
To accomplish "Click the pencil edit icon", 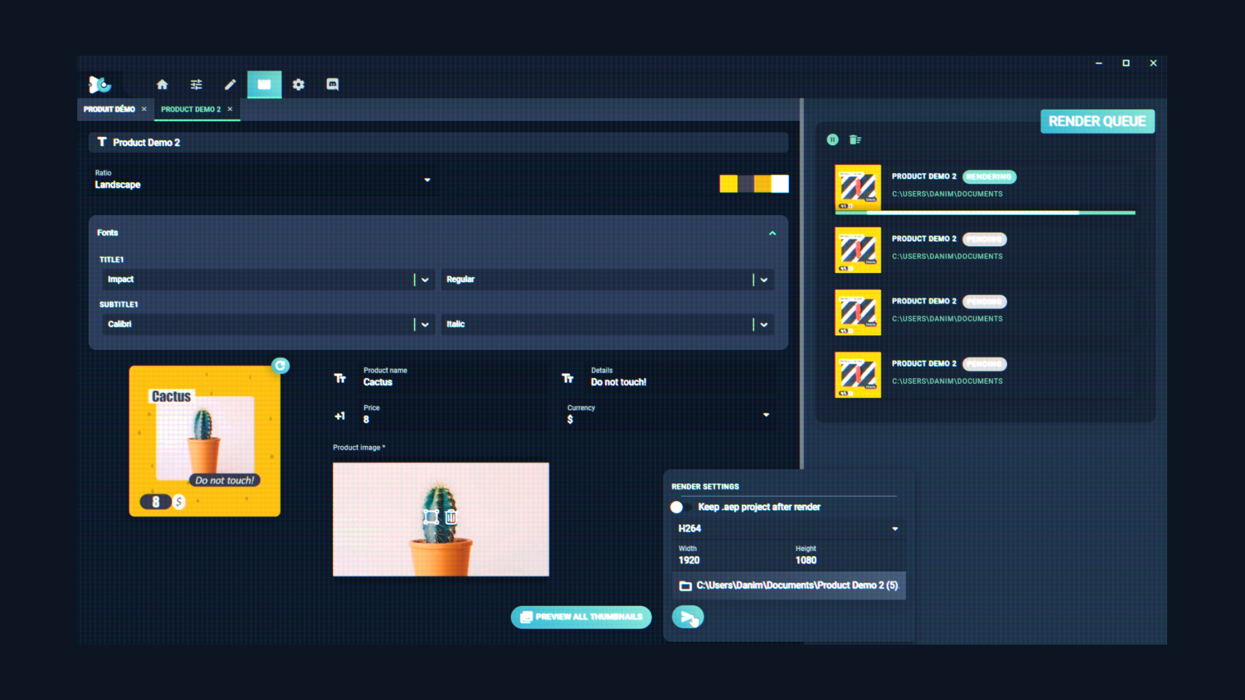I will click(230, 84).
